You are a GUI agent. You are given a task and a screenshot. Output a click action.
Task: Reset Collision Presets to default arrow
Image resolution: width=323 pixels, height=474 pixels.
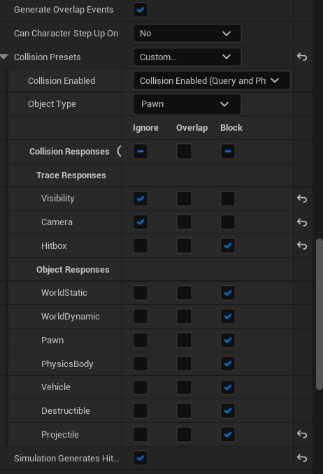(x=302, y=57)
